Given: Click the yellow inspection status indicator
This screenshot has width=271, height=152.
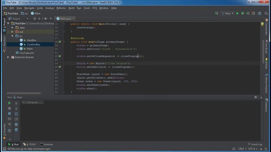Looking at the screenshot, I should pos(262,24).
